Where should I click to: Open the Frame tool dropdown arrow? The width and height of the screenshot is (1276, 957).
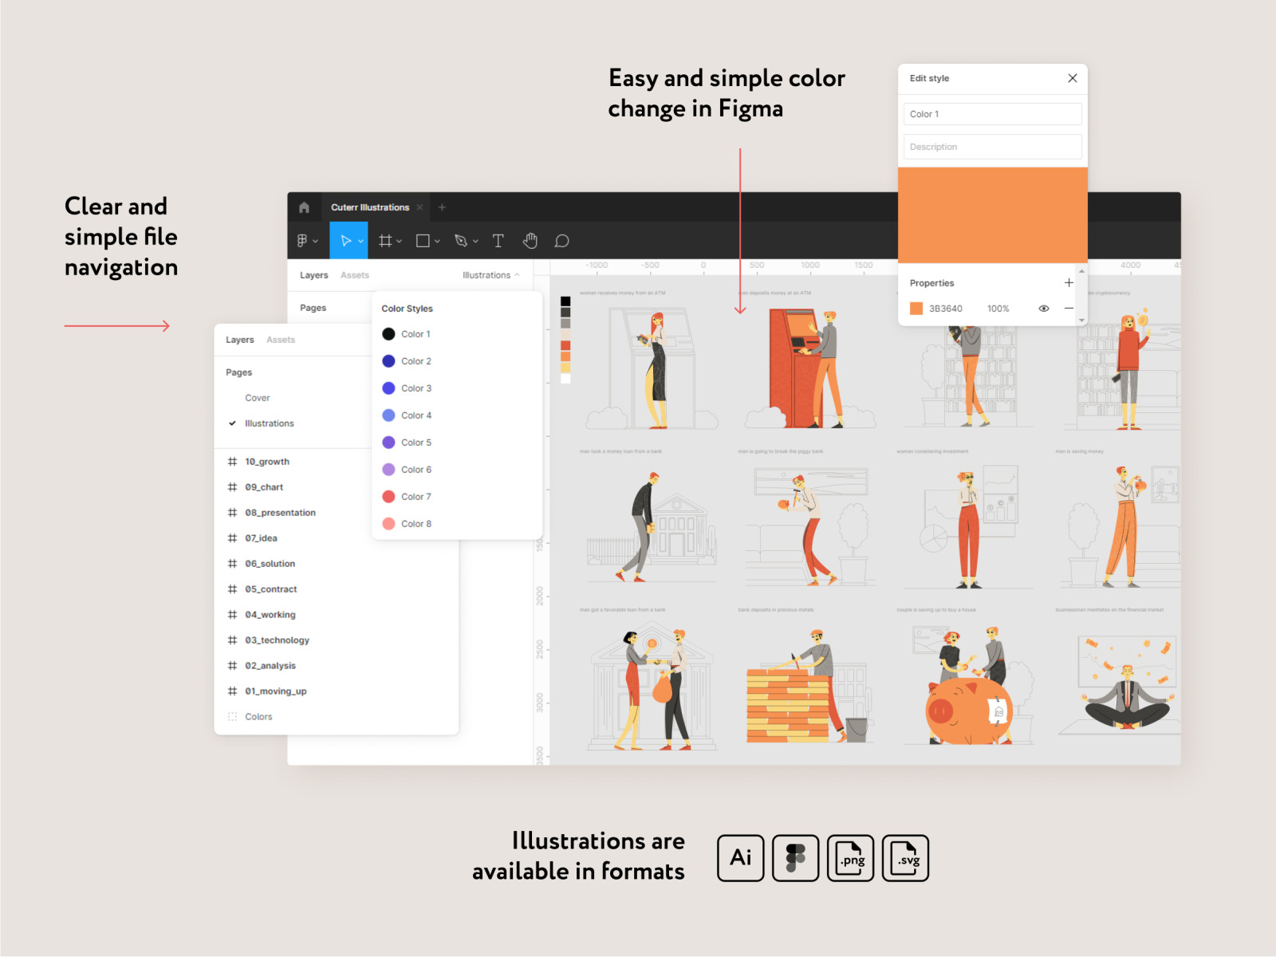coord(399,242)
